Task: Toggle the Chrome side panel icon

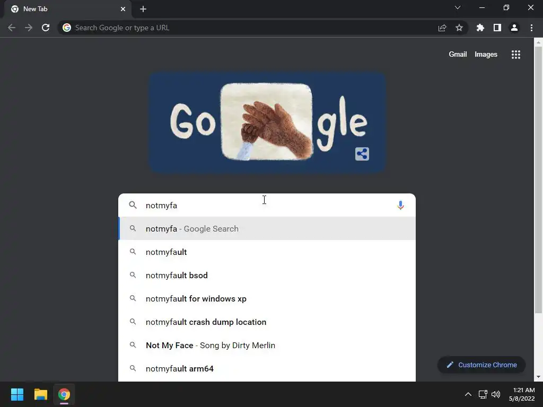Action: coord(497,28)
